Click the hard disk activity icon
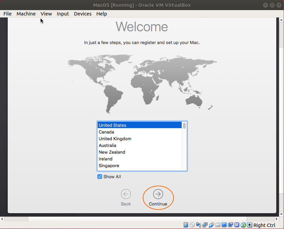 click(186, 225)
